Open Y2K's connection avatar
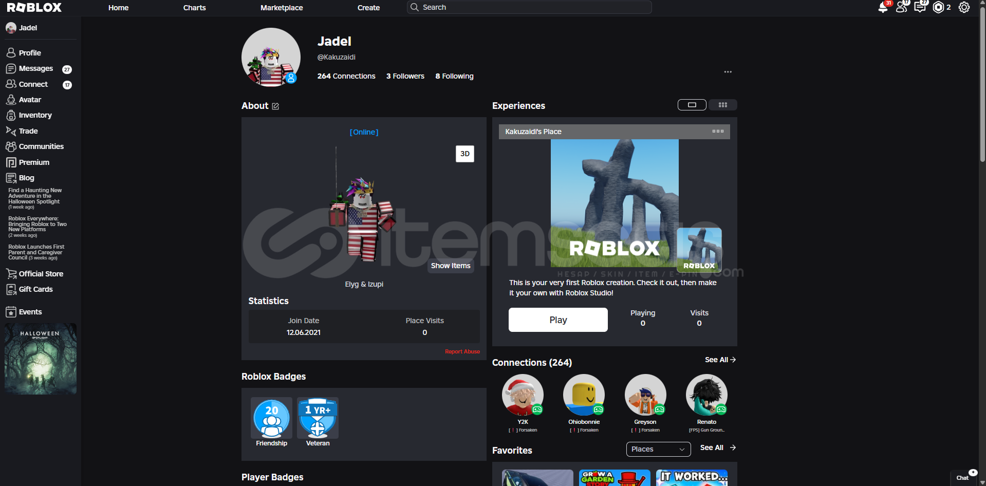This screenshot has width=986, height=486. 523,395
